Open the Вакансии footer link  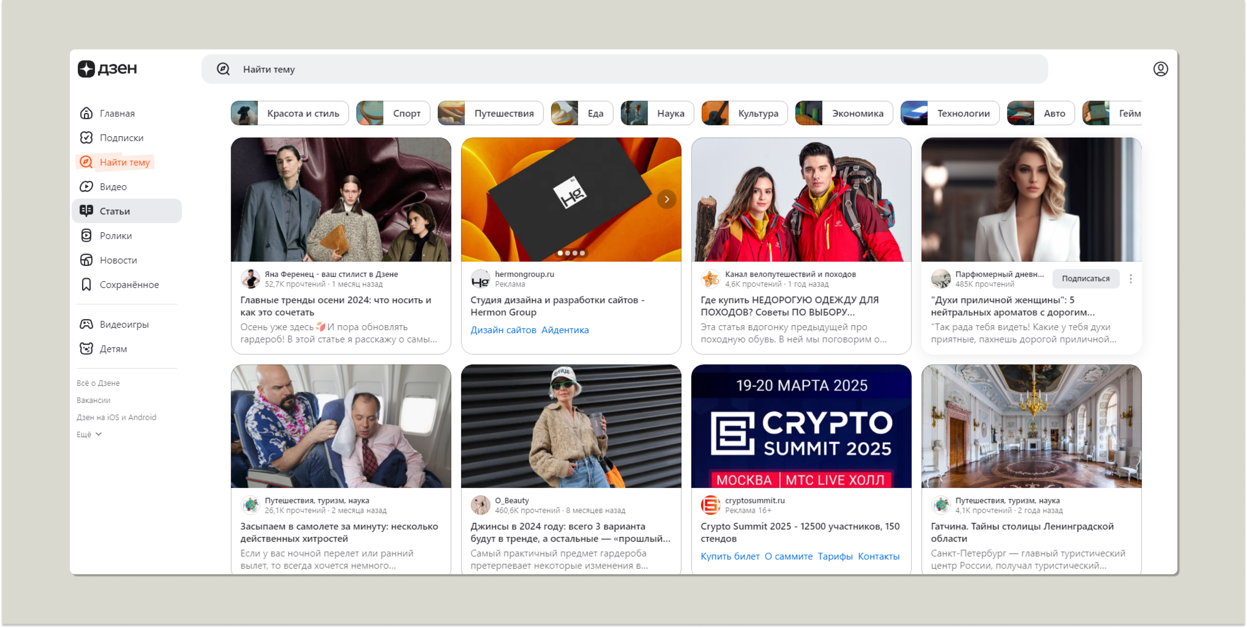(x=94, y=401)
